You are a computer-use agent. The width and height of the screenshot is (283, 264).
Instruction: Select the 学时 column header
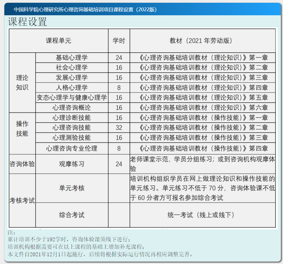[119, 41]
